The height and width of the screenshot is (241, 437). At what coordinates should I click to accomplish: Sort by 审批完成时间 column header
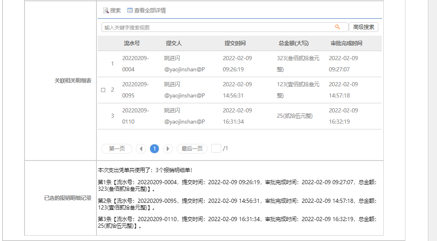[346, 44]
